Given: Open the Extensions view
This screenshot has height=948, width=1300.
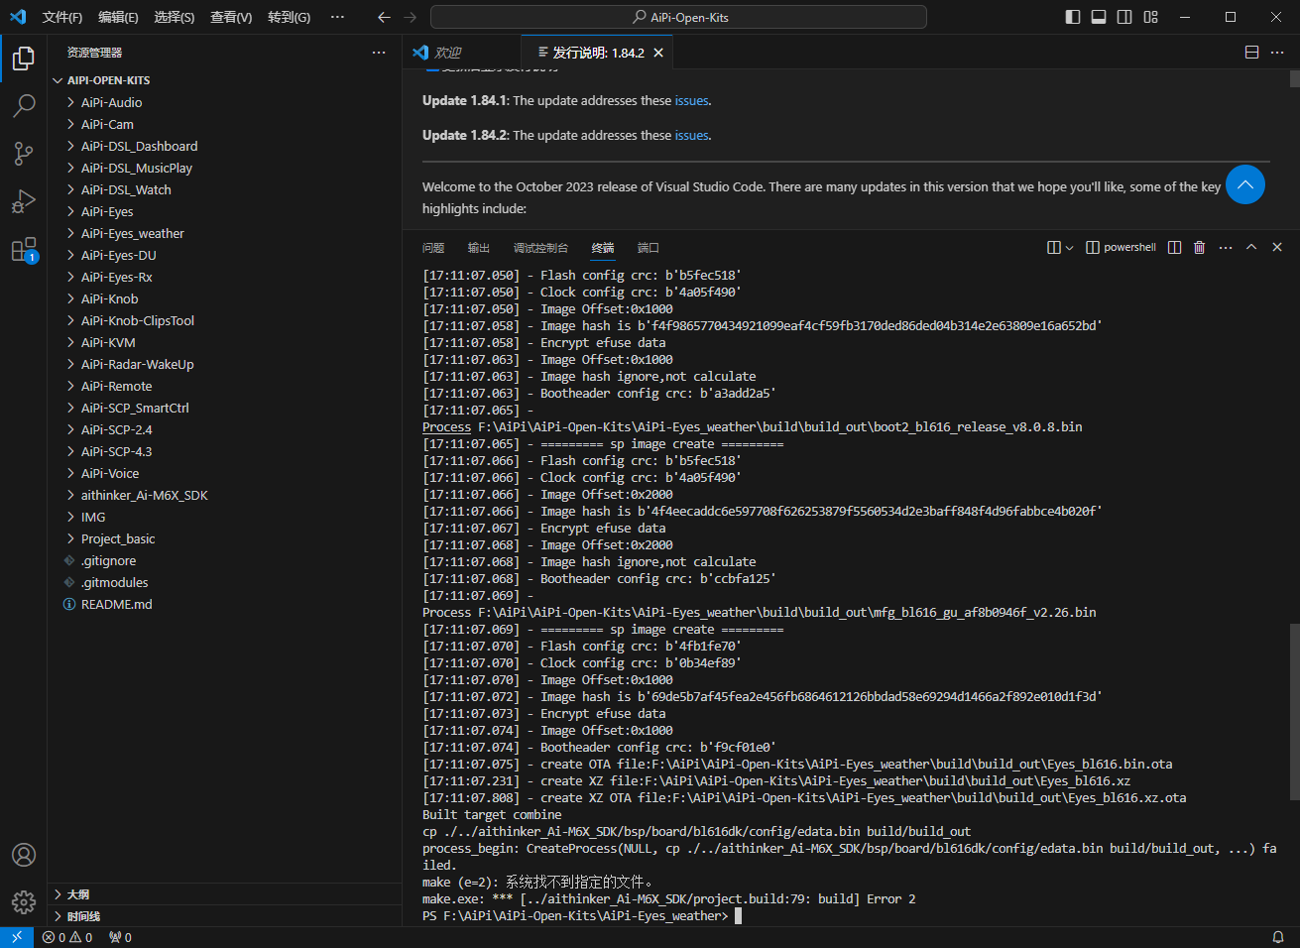Looking at the screenshot, I should click(x=24, y=250).
